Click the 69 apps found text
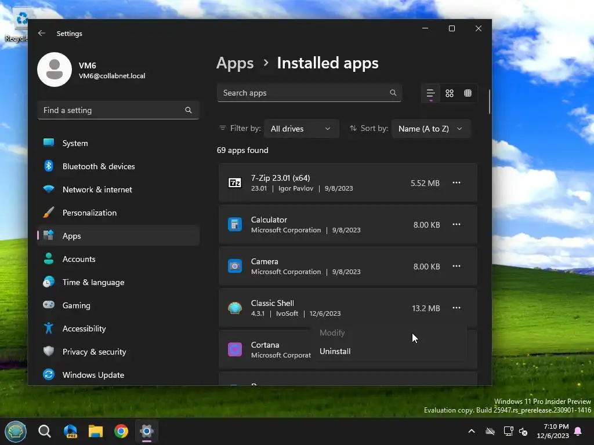The height and width of the screenshot is (445, 594). coord(242,150)
